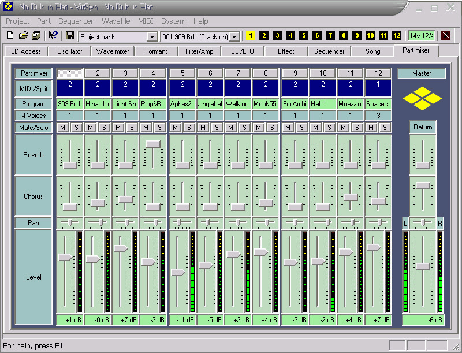Viewport: 462px width, 353px height.
Task: Change voices count for channel 12
Action: 378,116
